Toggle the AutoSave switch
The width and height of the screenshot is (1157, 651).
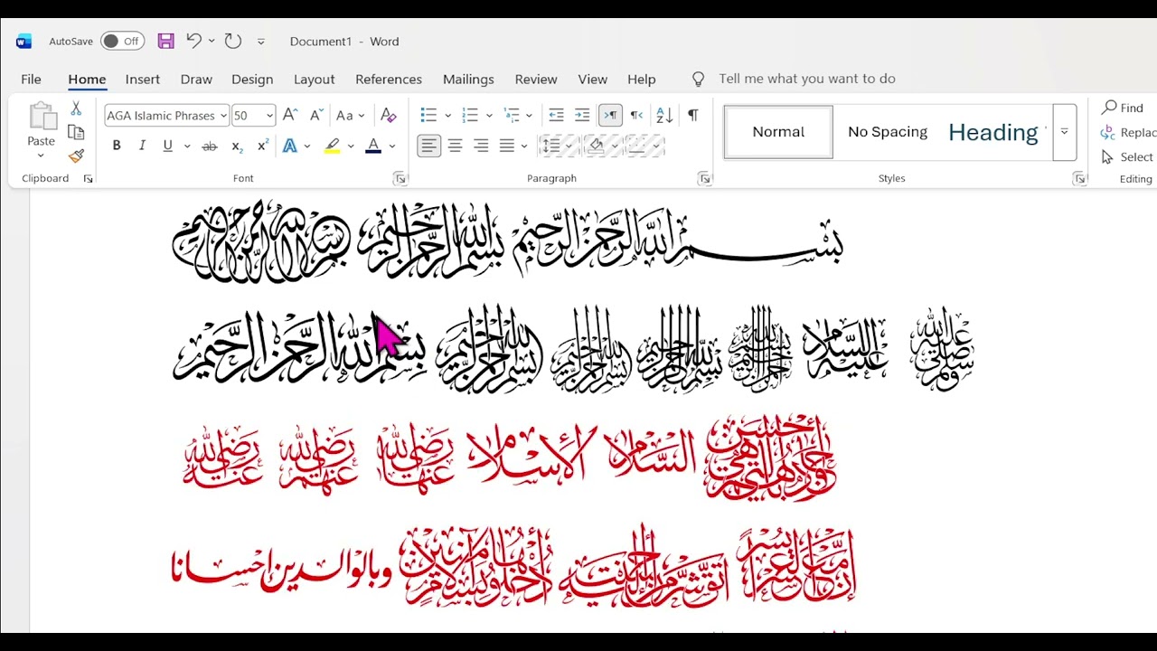122,41
